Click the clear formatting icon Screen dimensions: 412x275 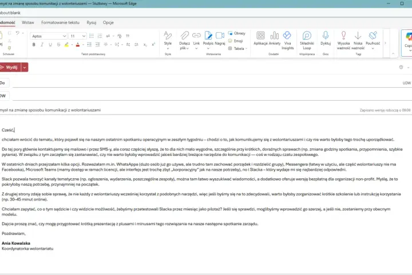coord(119,36)
